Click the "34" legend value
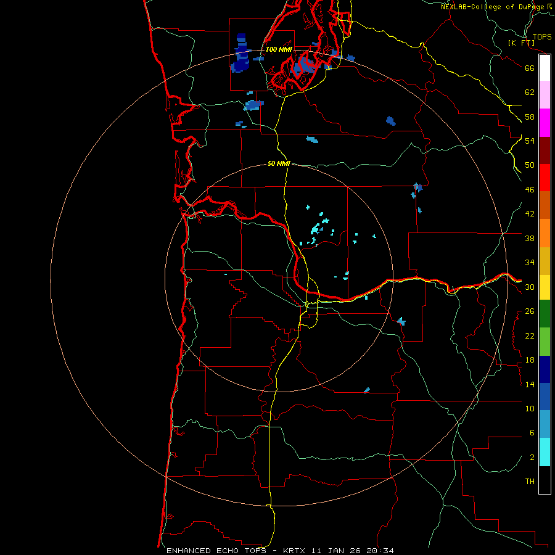The width and height of the screenshot is (555, 555). pyautogui.click(x=530, y=263)
